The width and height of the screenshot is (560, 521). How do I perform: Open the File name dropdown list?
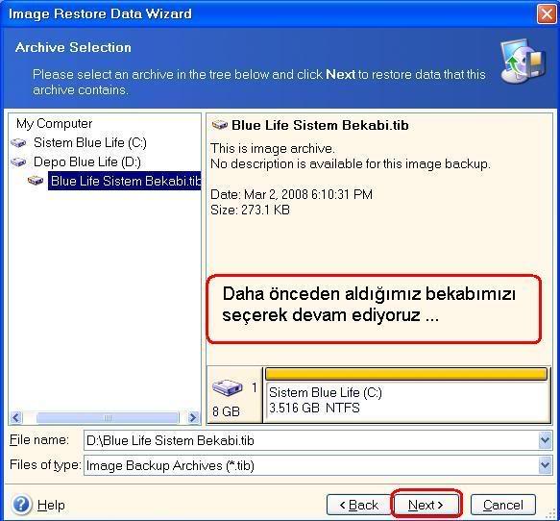point(545,440)
